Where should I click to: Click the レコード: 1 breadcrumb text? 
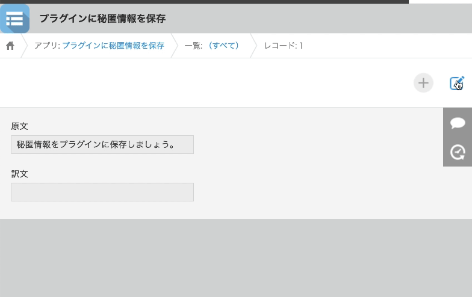coord(284,46)
